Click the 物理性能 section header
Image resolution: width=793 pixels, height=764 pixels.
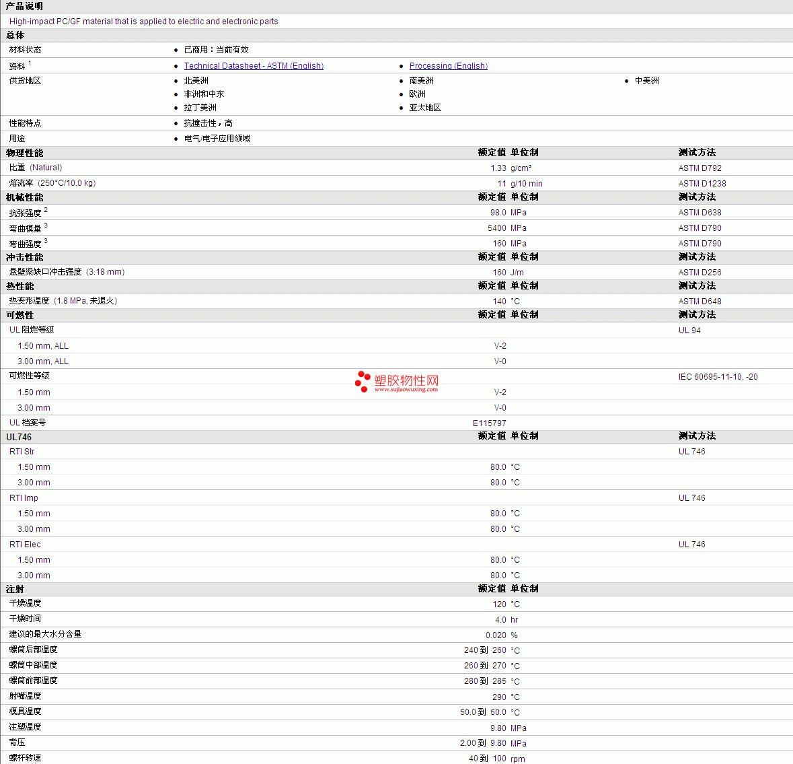tap(24, 153)
